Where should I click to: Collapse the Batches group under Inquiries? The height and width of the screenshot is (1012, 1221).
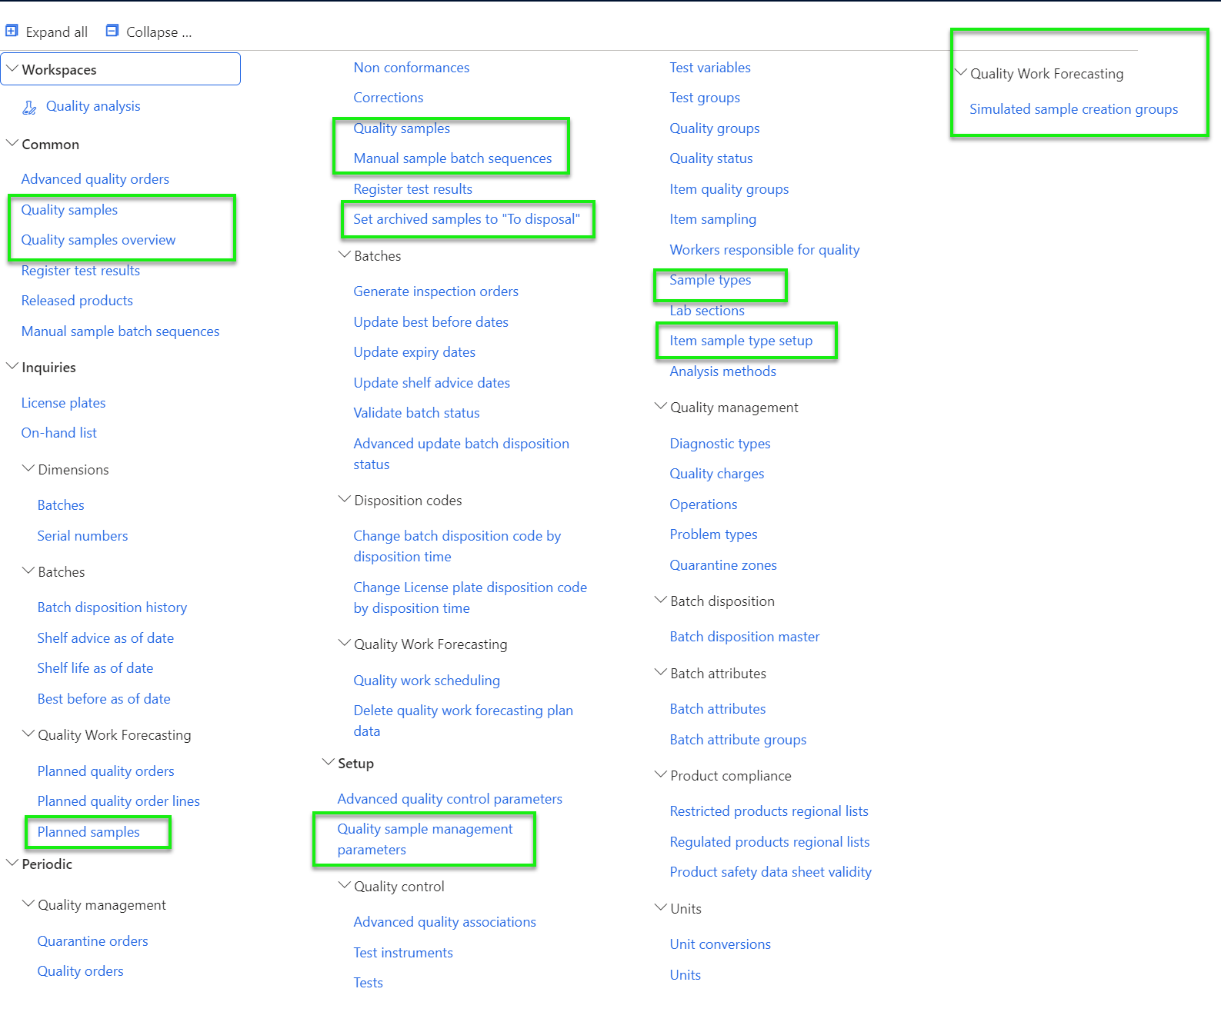[28, 571]
